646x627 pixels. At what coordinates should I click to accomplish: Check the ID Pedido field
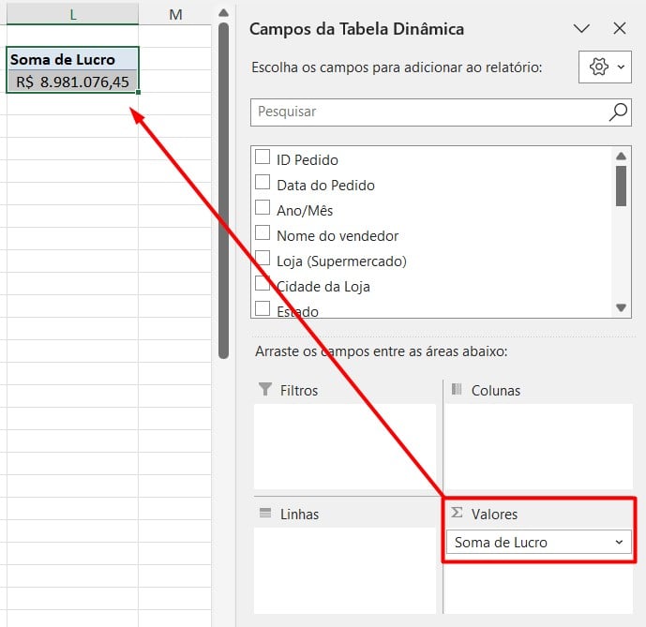(263, 157)
